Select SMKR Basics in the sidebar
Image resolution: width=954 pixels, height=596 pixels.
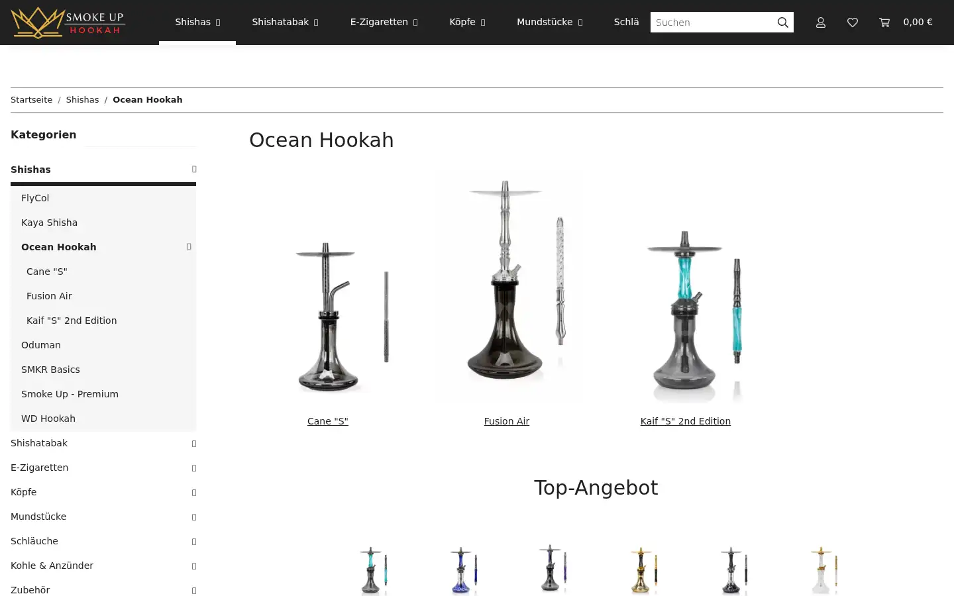50,370
